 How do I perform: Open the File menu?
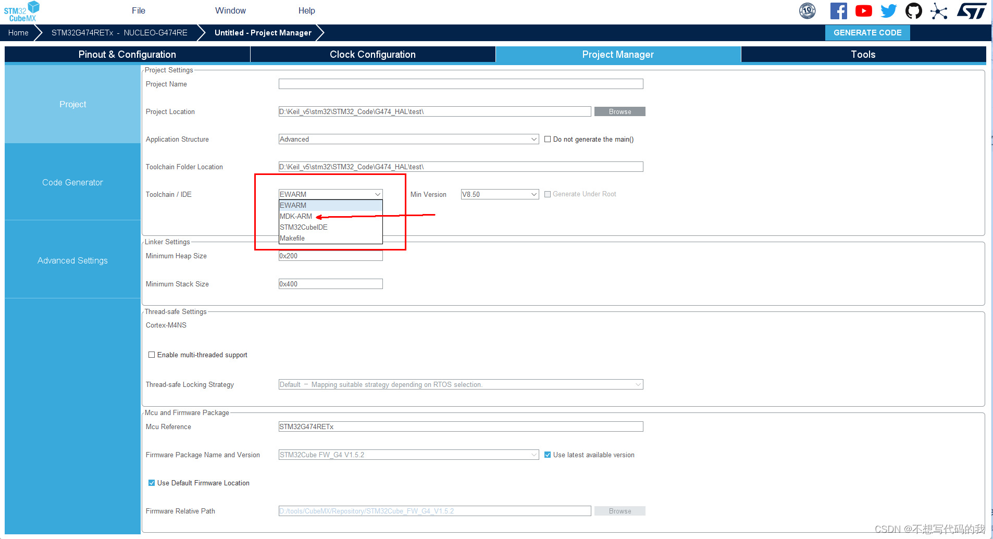tap(139, 10)
